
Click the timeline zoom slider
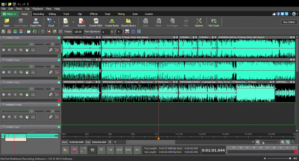click(x=263, y=143)
